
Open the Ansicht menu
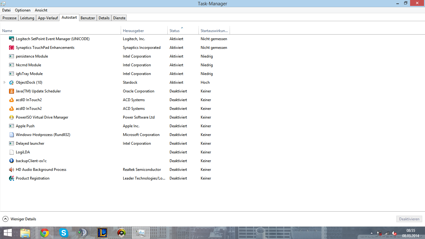point(41,10)
